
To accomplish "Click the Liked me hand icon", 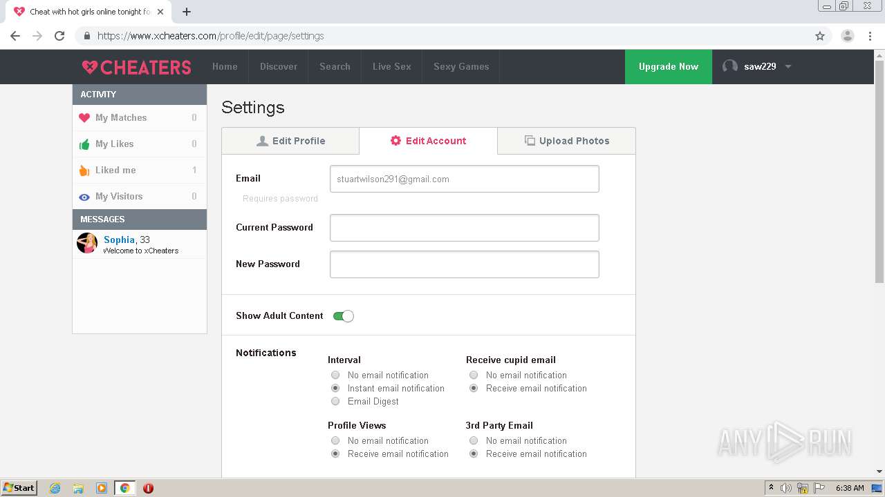I will point(84,170).
